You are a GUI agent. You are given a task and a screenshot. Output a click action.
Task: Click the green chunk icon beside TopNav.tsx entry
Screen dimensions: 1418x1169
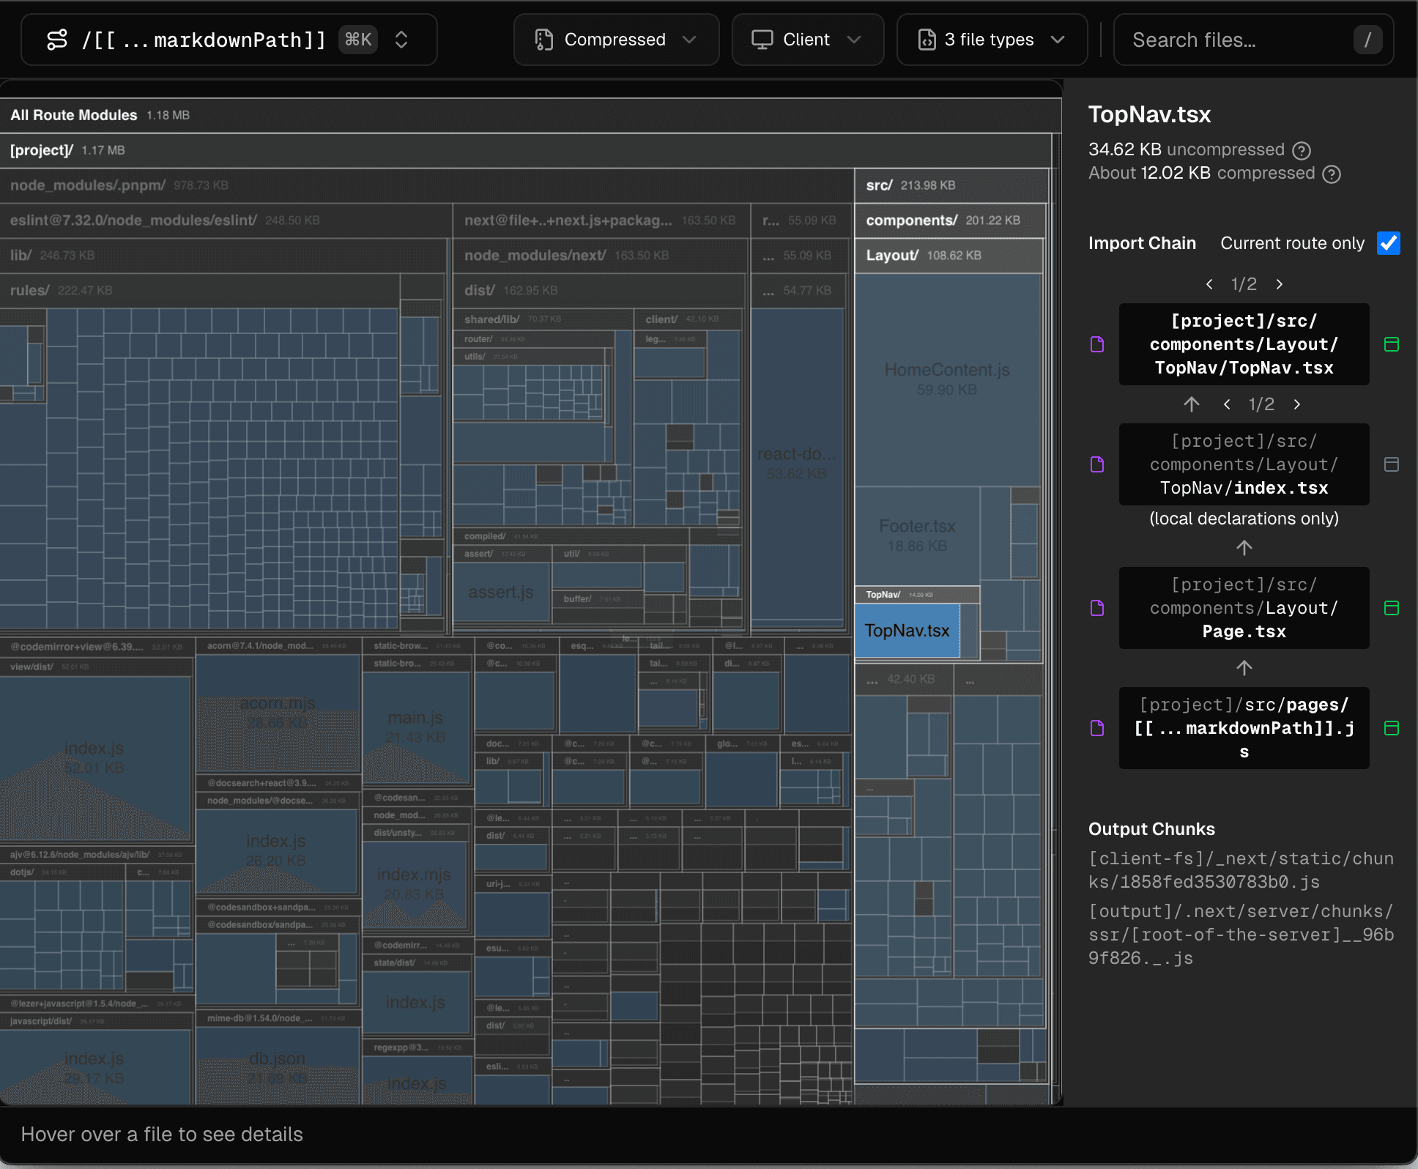click(1392, 344)
